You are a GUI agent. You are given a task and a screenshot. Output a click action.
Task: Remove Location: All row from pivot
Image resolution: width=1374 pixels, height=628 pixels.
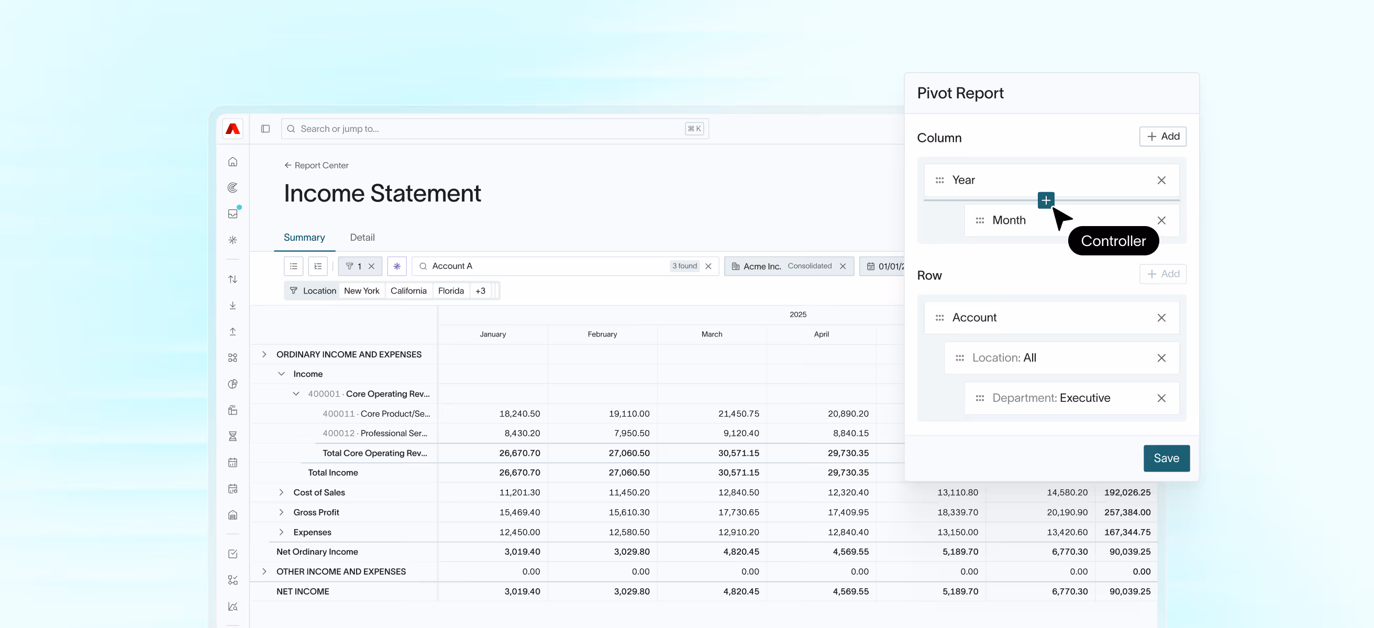coord(1161,358)
